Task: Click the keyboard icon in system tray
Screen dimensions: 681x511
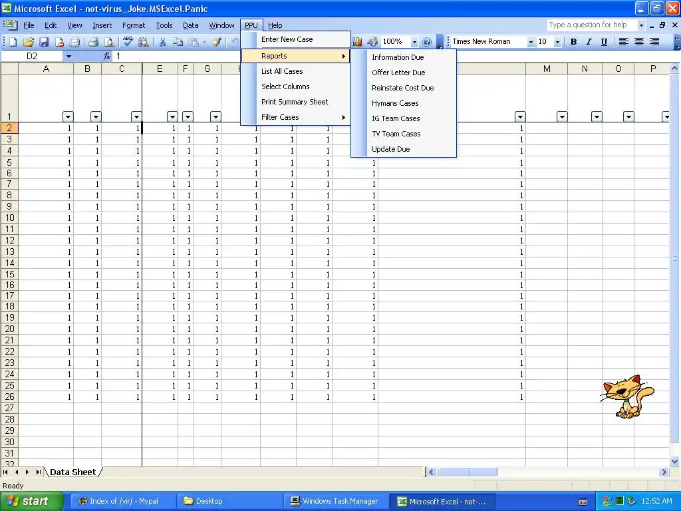Action: [x=583, y=502]
